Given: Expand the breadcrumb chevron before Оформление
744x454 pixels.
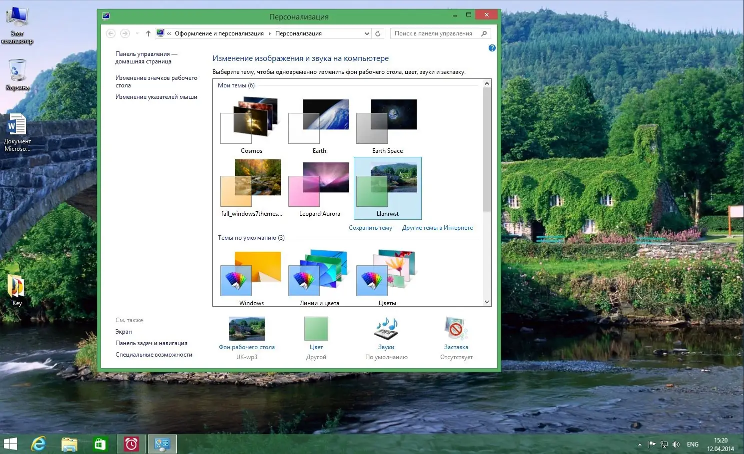Looking at the screenshot, I should coord(169,33).
